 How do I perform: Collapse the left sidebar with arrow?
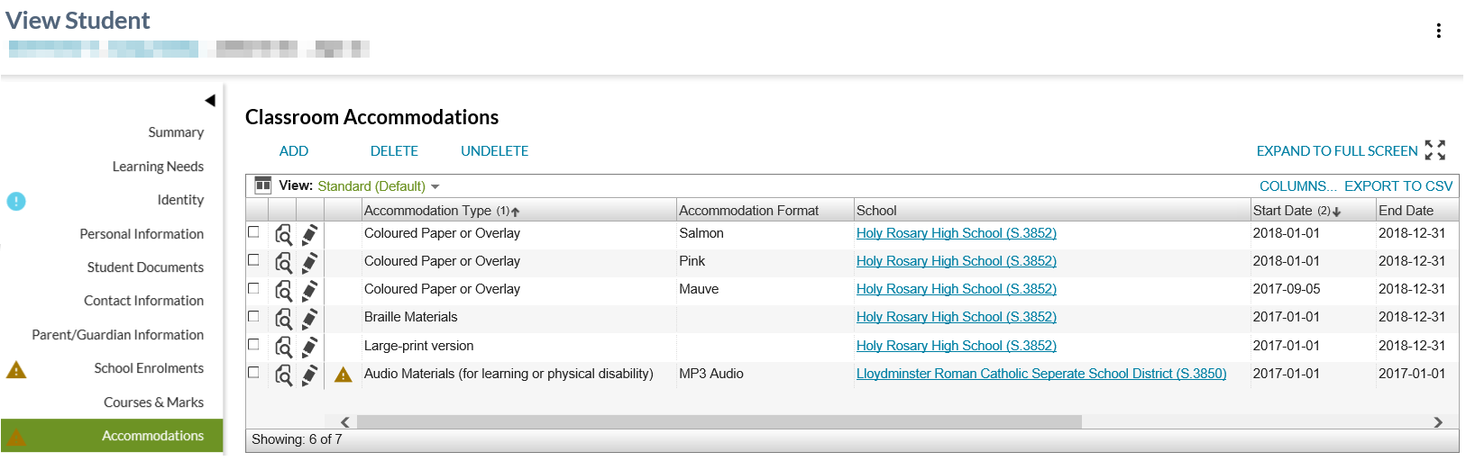pos(210,100)
